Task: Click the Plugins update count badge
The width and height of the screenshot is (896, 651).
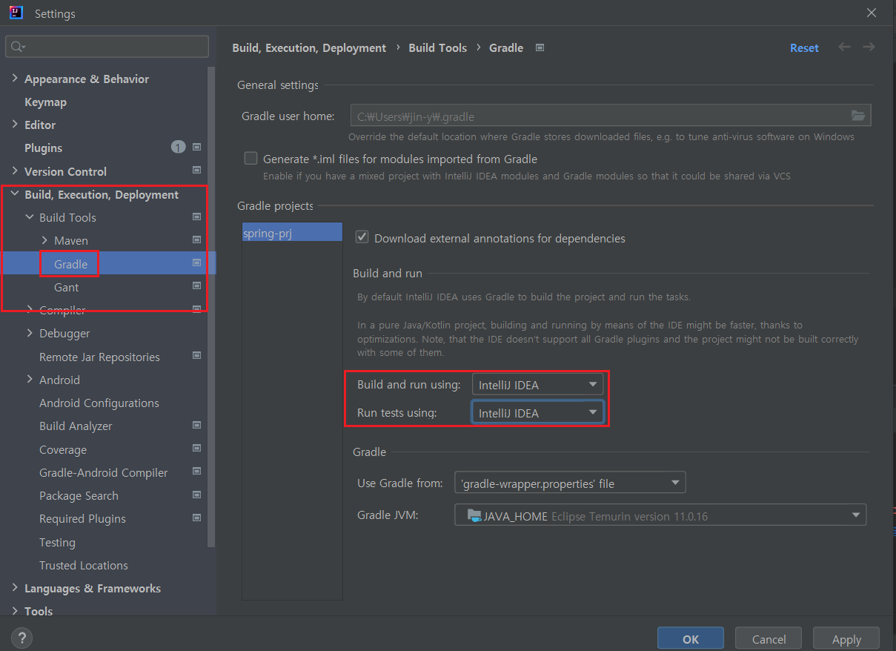Action: point(178,148)
